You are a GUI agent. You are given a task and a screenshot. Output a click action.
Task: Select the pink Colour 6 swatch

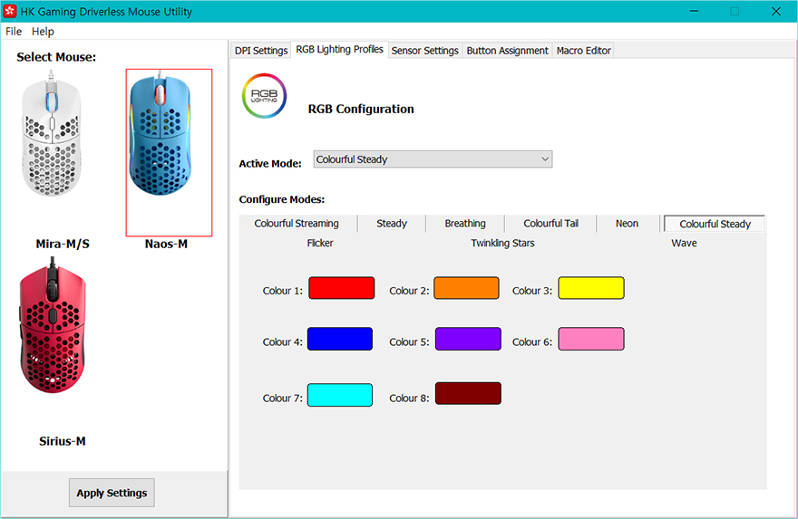[591, 339]
